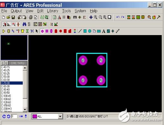
Task: Select the square through-hole pad tool
Action: tap(47, 31)
